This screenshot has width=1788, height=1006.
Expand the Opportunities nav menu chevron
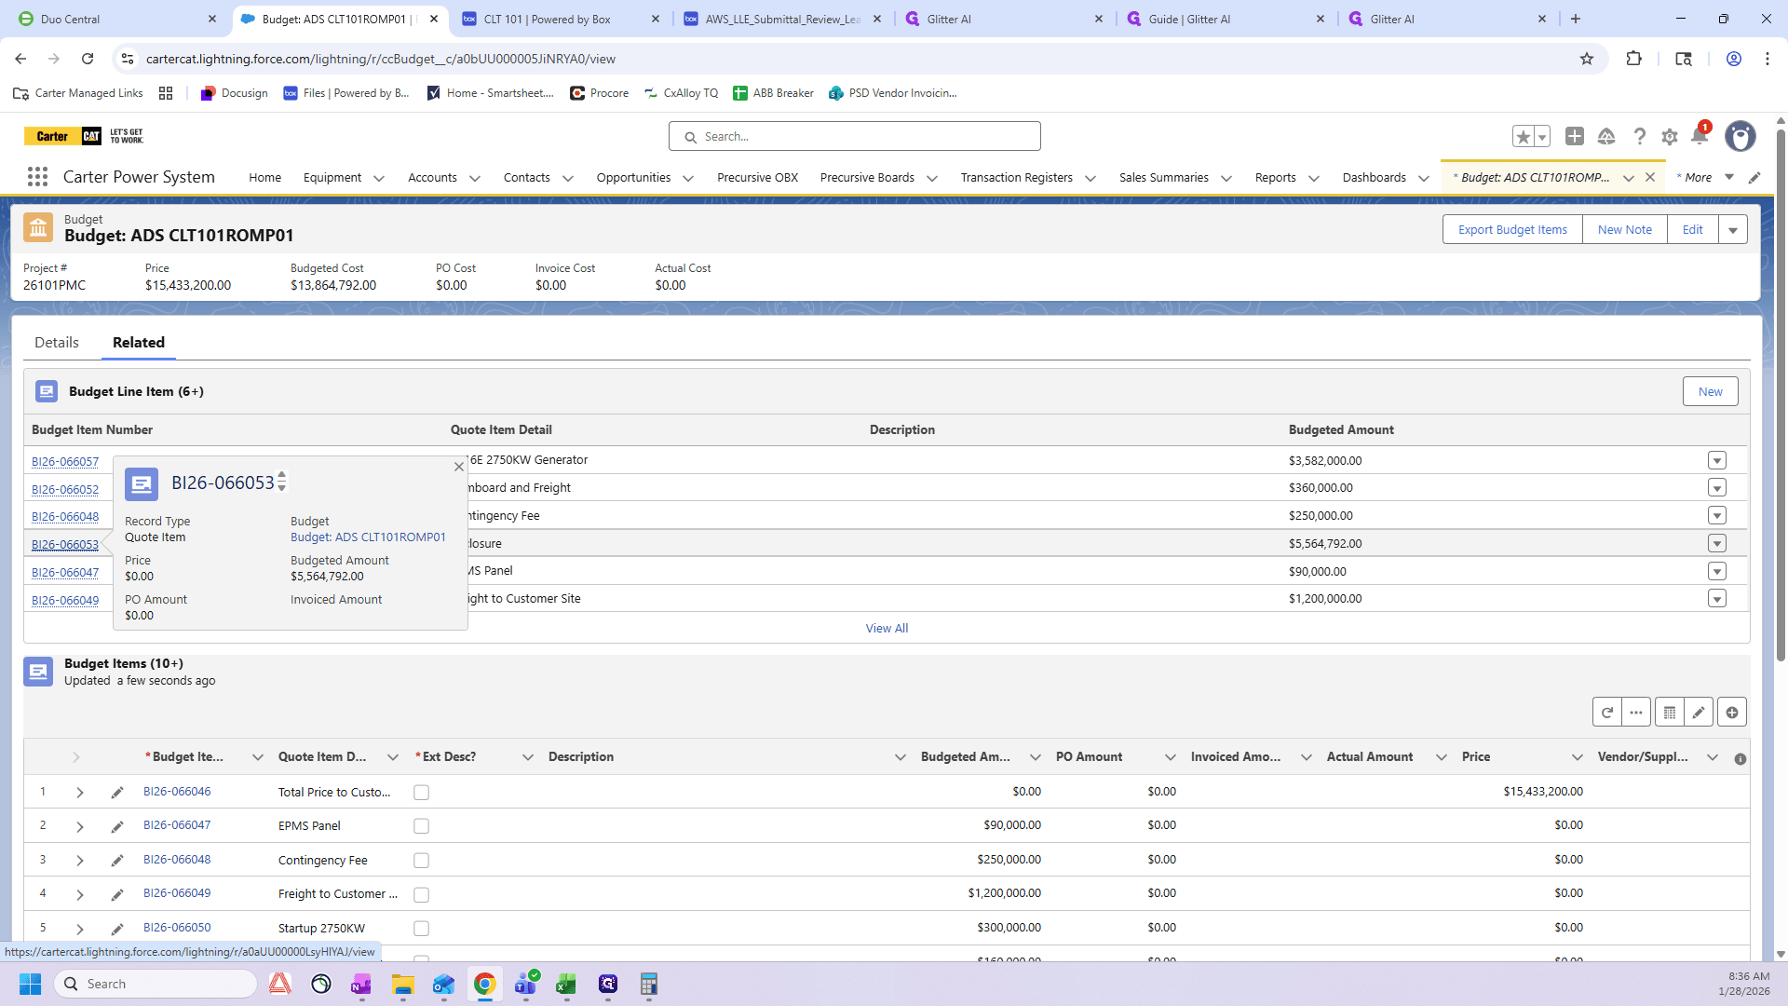pyautogui.click(x=688, y=178)
